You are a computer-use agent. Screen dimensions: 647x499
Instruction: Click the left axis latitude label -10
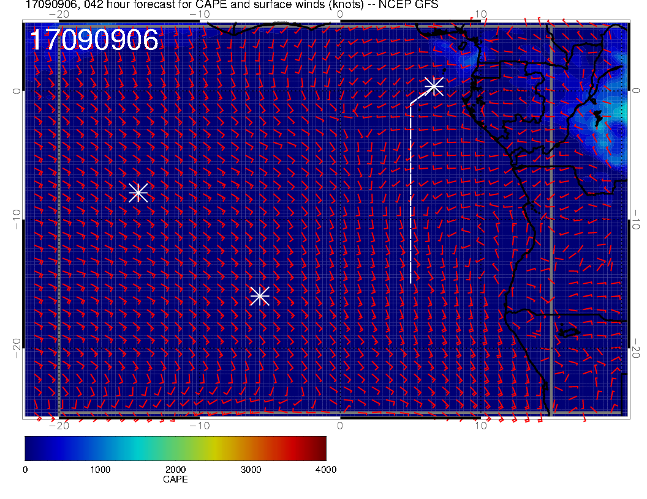16,219
